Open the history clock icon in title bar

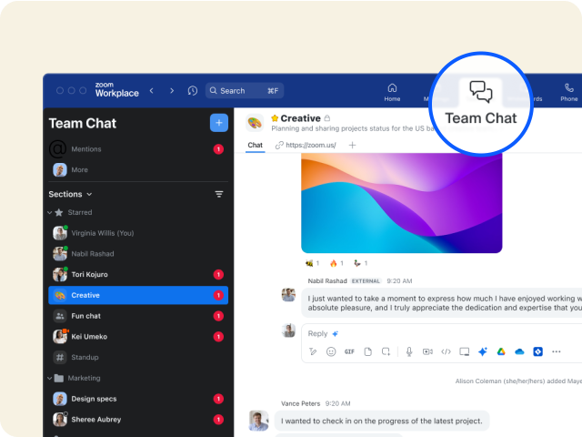tap(192, 91)
